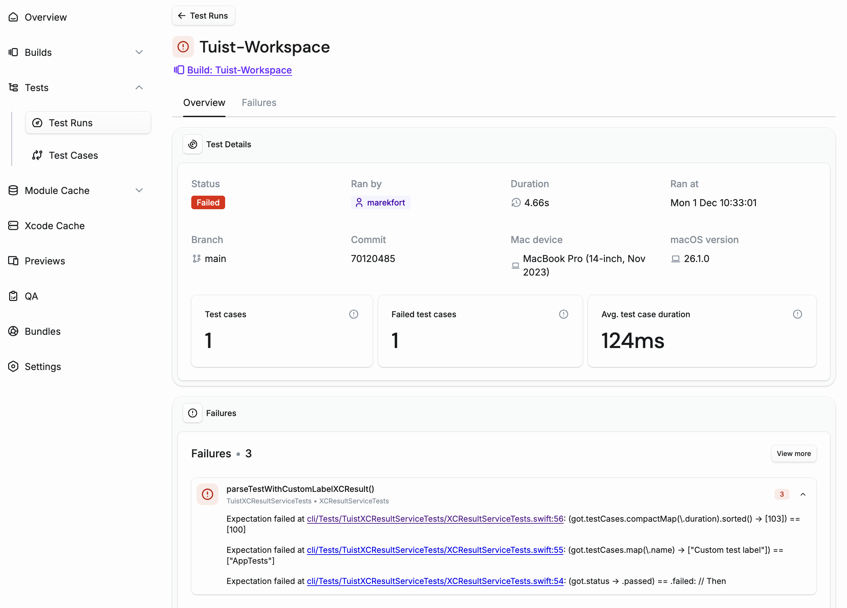Open the QA section
The image size is (847, 608).
[x=31, y=296]
